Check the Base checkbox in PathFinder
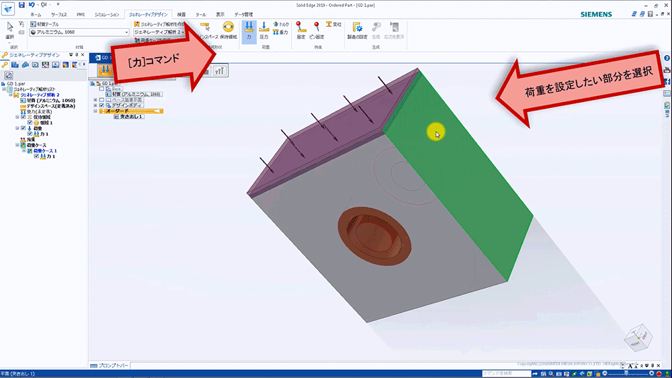The height and width of the screenshot is (378, 672). (101, 89)
